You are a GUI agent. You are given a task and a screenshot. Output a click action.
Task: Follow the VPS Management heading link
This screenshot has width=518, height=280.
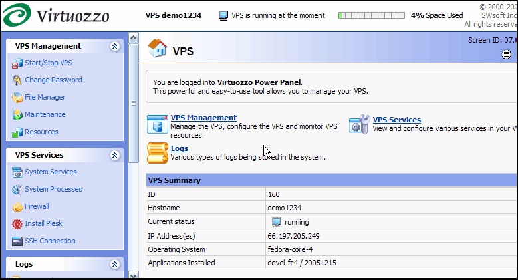(203, 118)
